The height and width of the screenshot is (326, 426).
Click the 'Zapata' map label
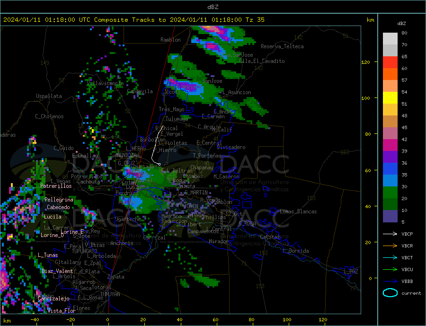click(116, 277)
